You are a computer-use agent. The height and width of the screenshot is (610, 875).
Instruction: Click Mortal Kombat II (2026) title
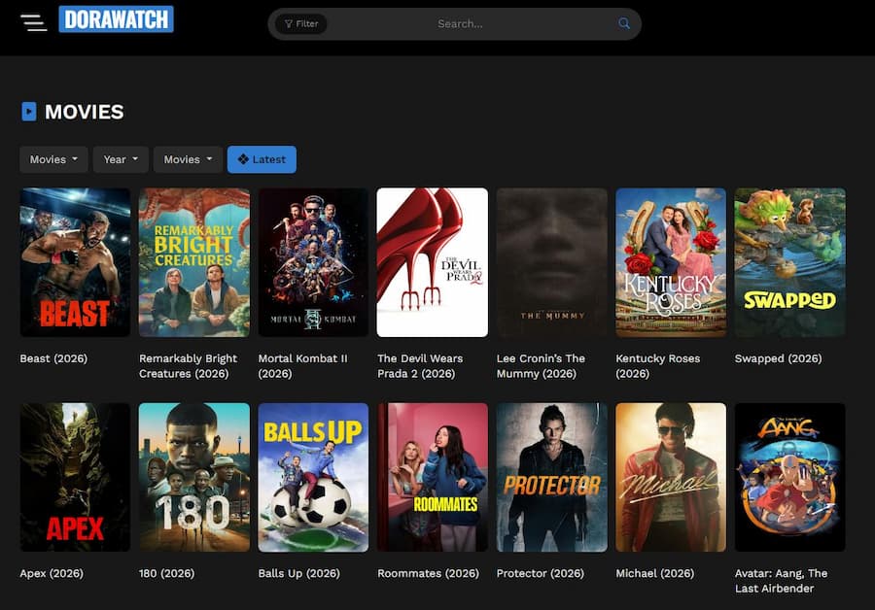[302, 366]
